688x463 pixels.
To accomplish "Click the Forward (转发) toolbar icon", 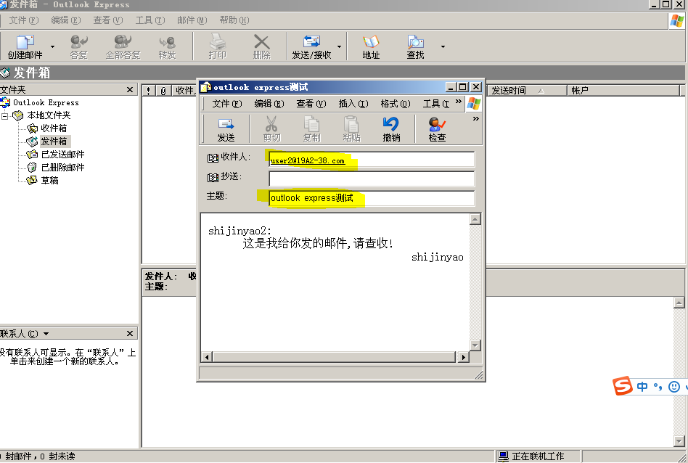I will (x=167, y=41).
